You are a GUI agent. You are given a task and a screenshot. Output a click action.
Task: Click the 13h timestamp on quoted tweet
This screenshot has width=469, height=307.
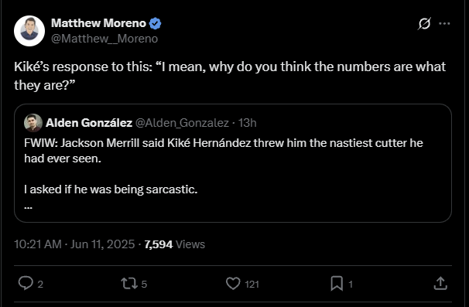(x=248, y=123)
